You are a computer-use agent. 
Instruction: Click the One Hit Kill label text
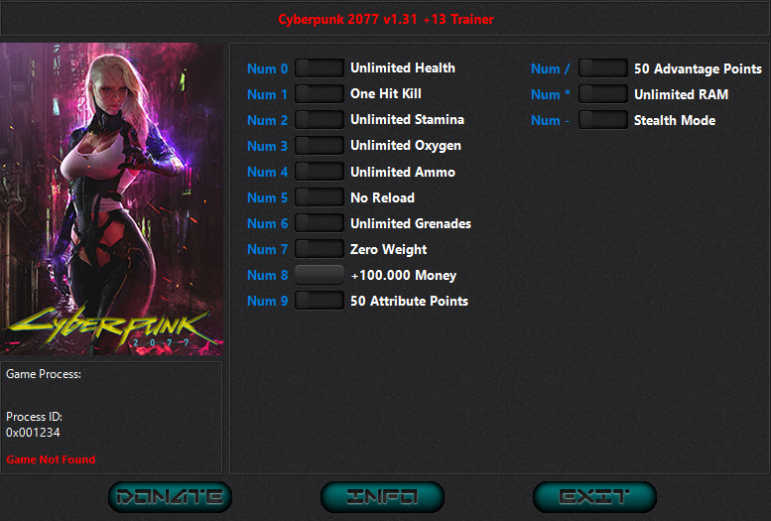tap(386, 93)
